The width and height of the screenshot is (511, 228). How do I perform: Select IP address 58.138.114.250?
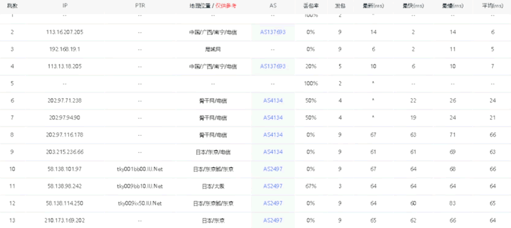coord(64,203)
